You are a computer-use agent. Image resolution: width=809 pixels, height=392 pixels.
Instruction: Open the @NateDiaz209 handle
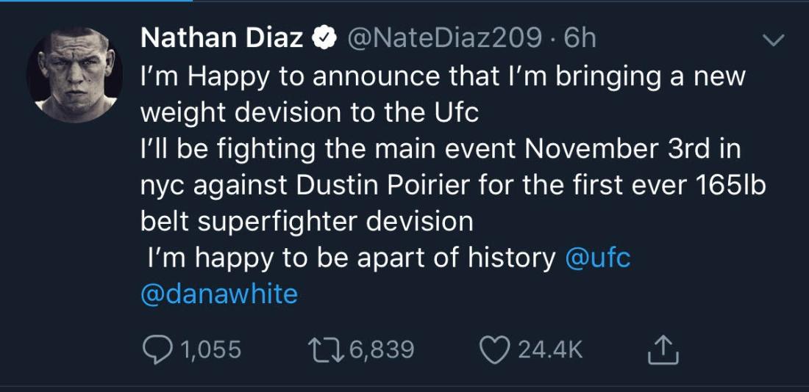pyautogui.click(x=443, y=39)
